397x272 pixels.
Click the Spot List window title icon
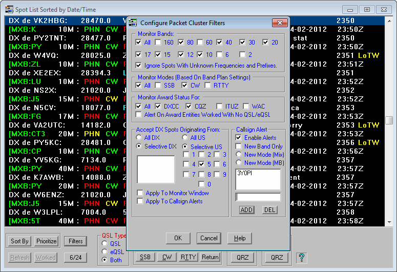tap(7, 10)
